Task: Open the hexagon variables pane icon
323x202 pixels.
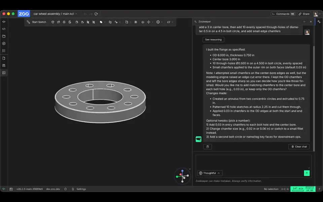Action: (4, 43)
